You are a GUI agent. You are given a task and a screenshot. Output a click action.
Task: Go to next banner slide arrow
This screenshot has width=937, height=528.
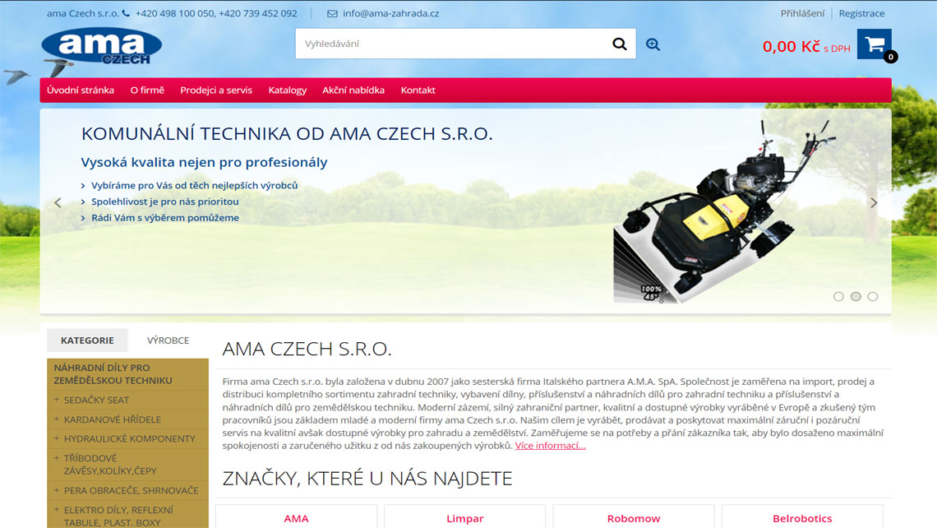click(874, 202)
